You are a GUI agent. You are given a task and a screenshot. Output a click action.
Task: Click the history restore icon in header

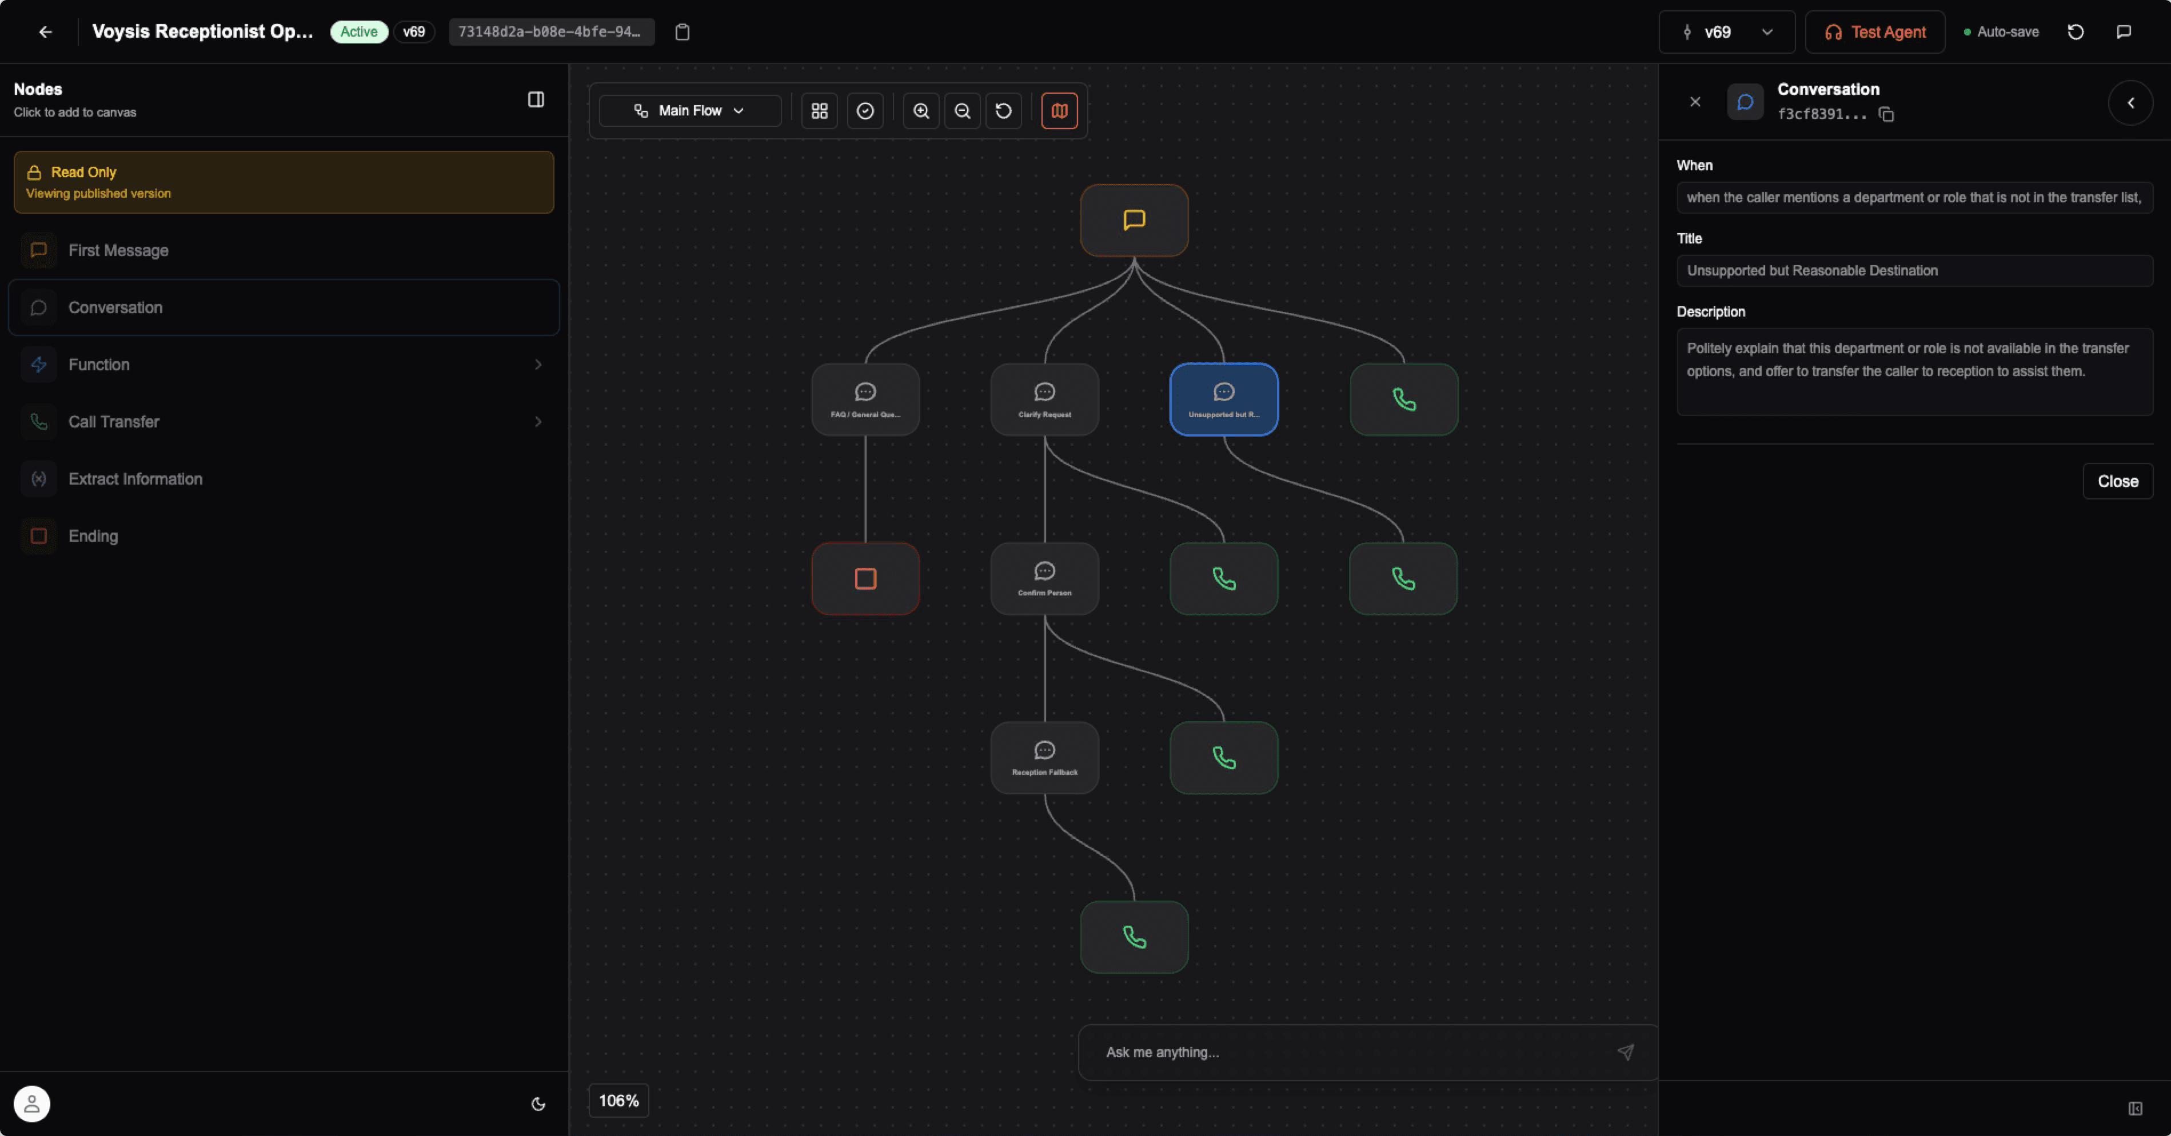coord(2076,32)
